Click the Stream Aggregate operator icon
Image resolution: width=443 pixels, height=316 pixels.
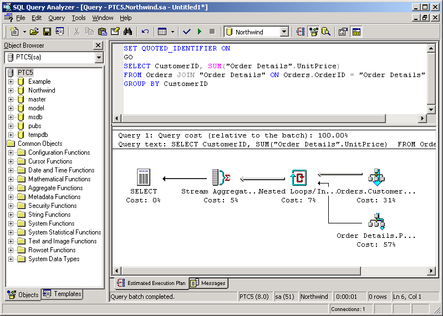222,177
